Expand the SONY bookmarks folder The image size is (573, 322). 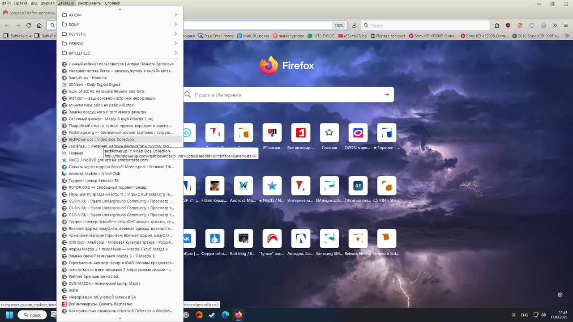click(x=120, y=25)
